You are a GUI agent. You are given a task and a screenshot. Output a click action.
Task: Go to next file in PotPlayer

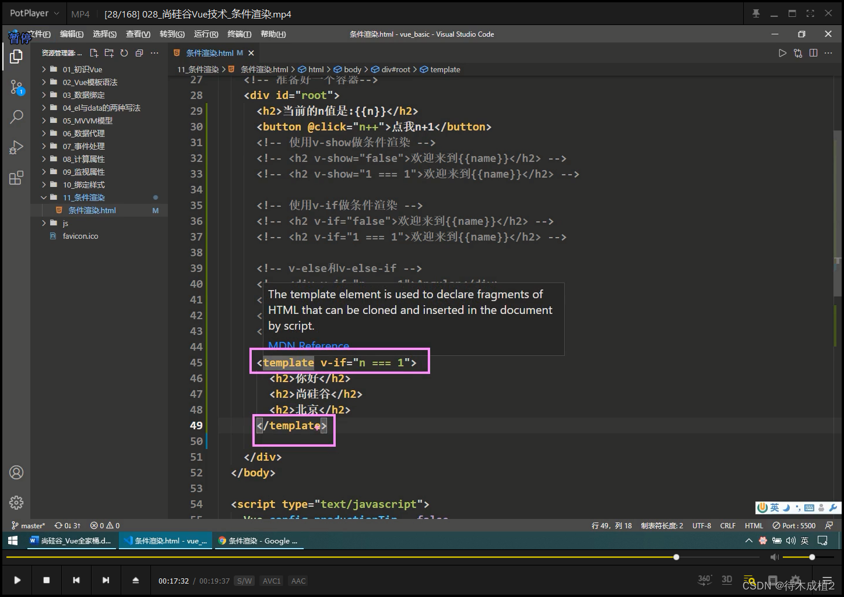point(105,580)
